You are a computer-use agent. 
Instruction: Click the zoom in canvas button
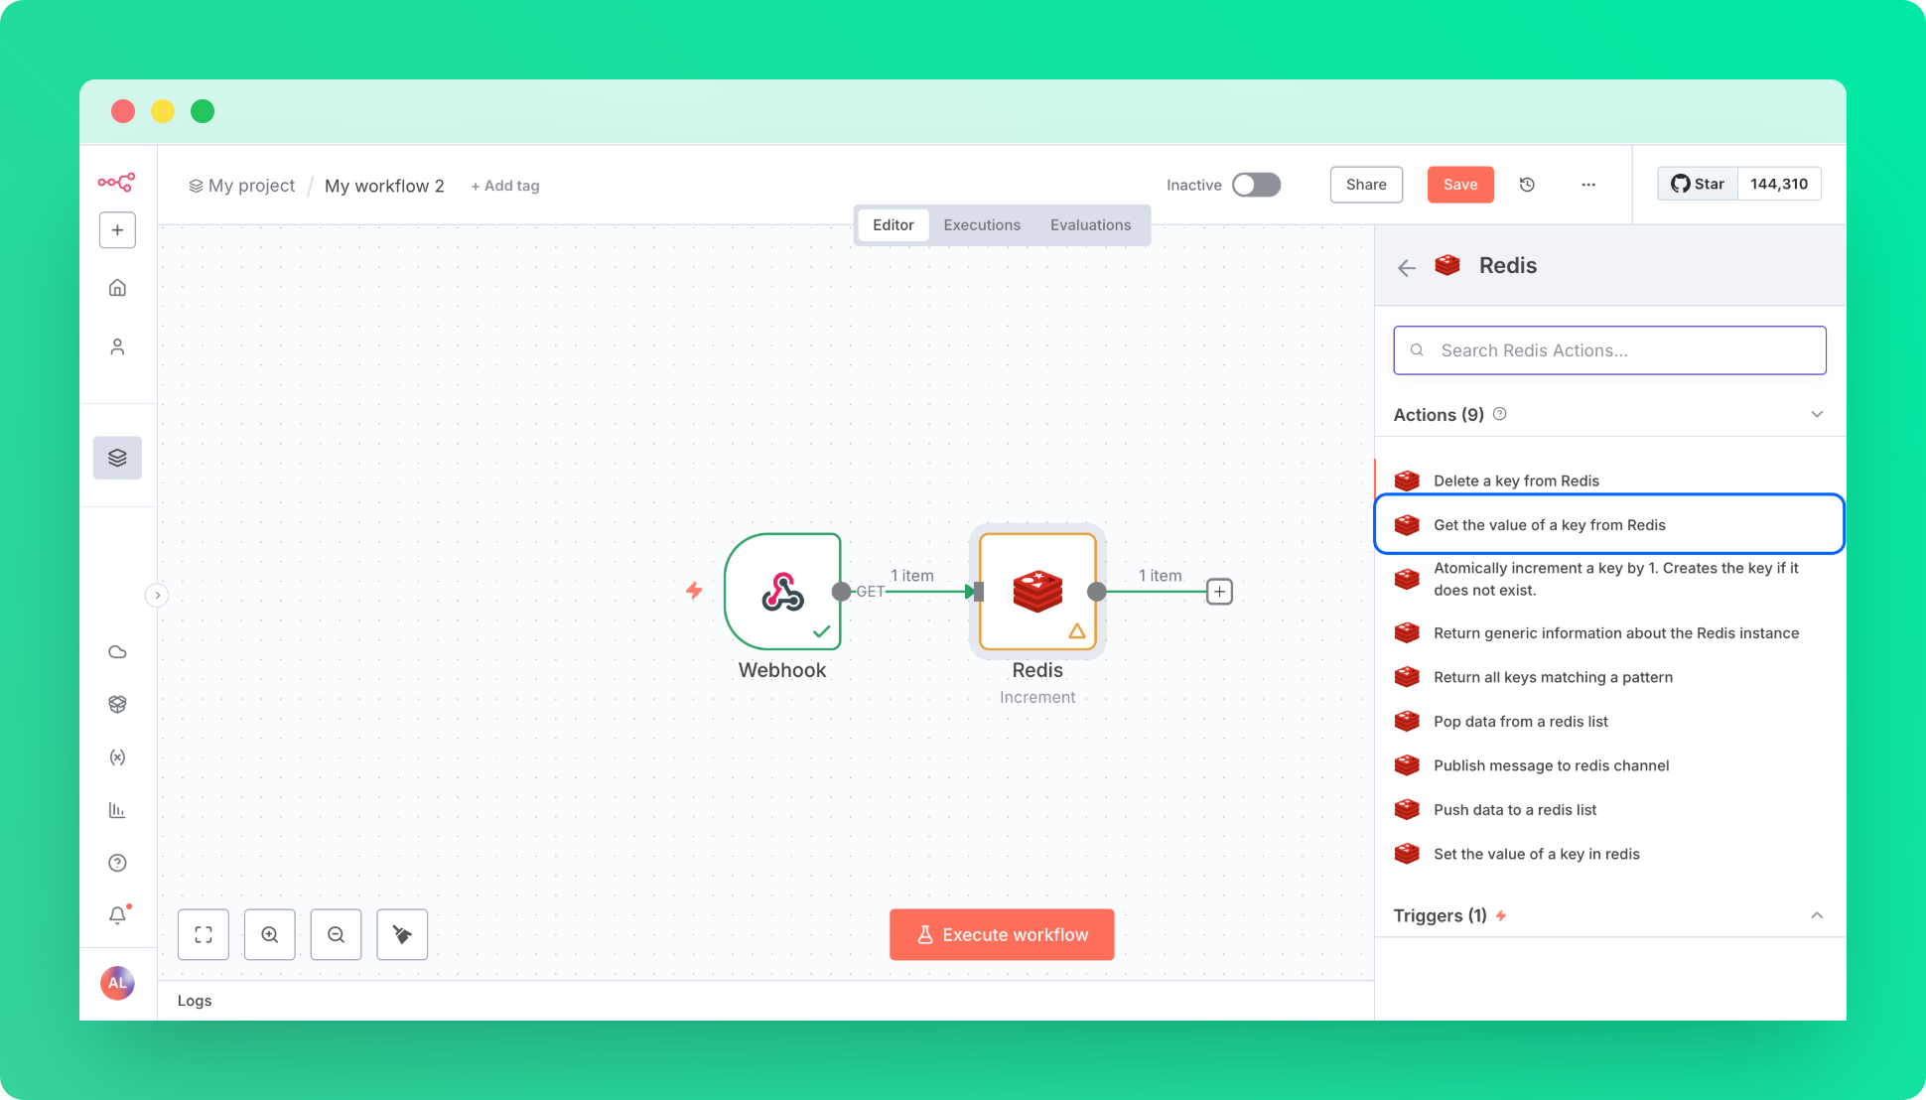click(269, 934)
